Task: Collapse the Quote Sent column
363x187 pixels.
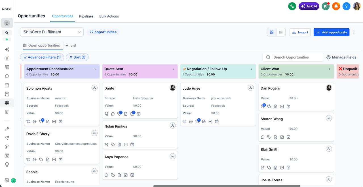Action: 173,69
